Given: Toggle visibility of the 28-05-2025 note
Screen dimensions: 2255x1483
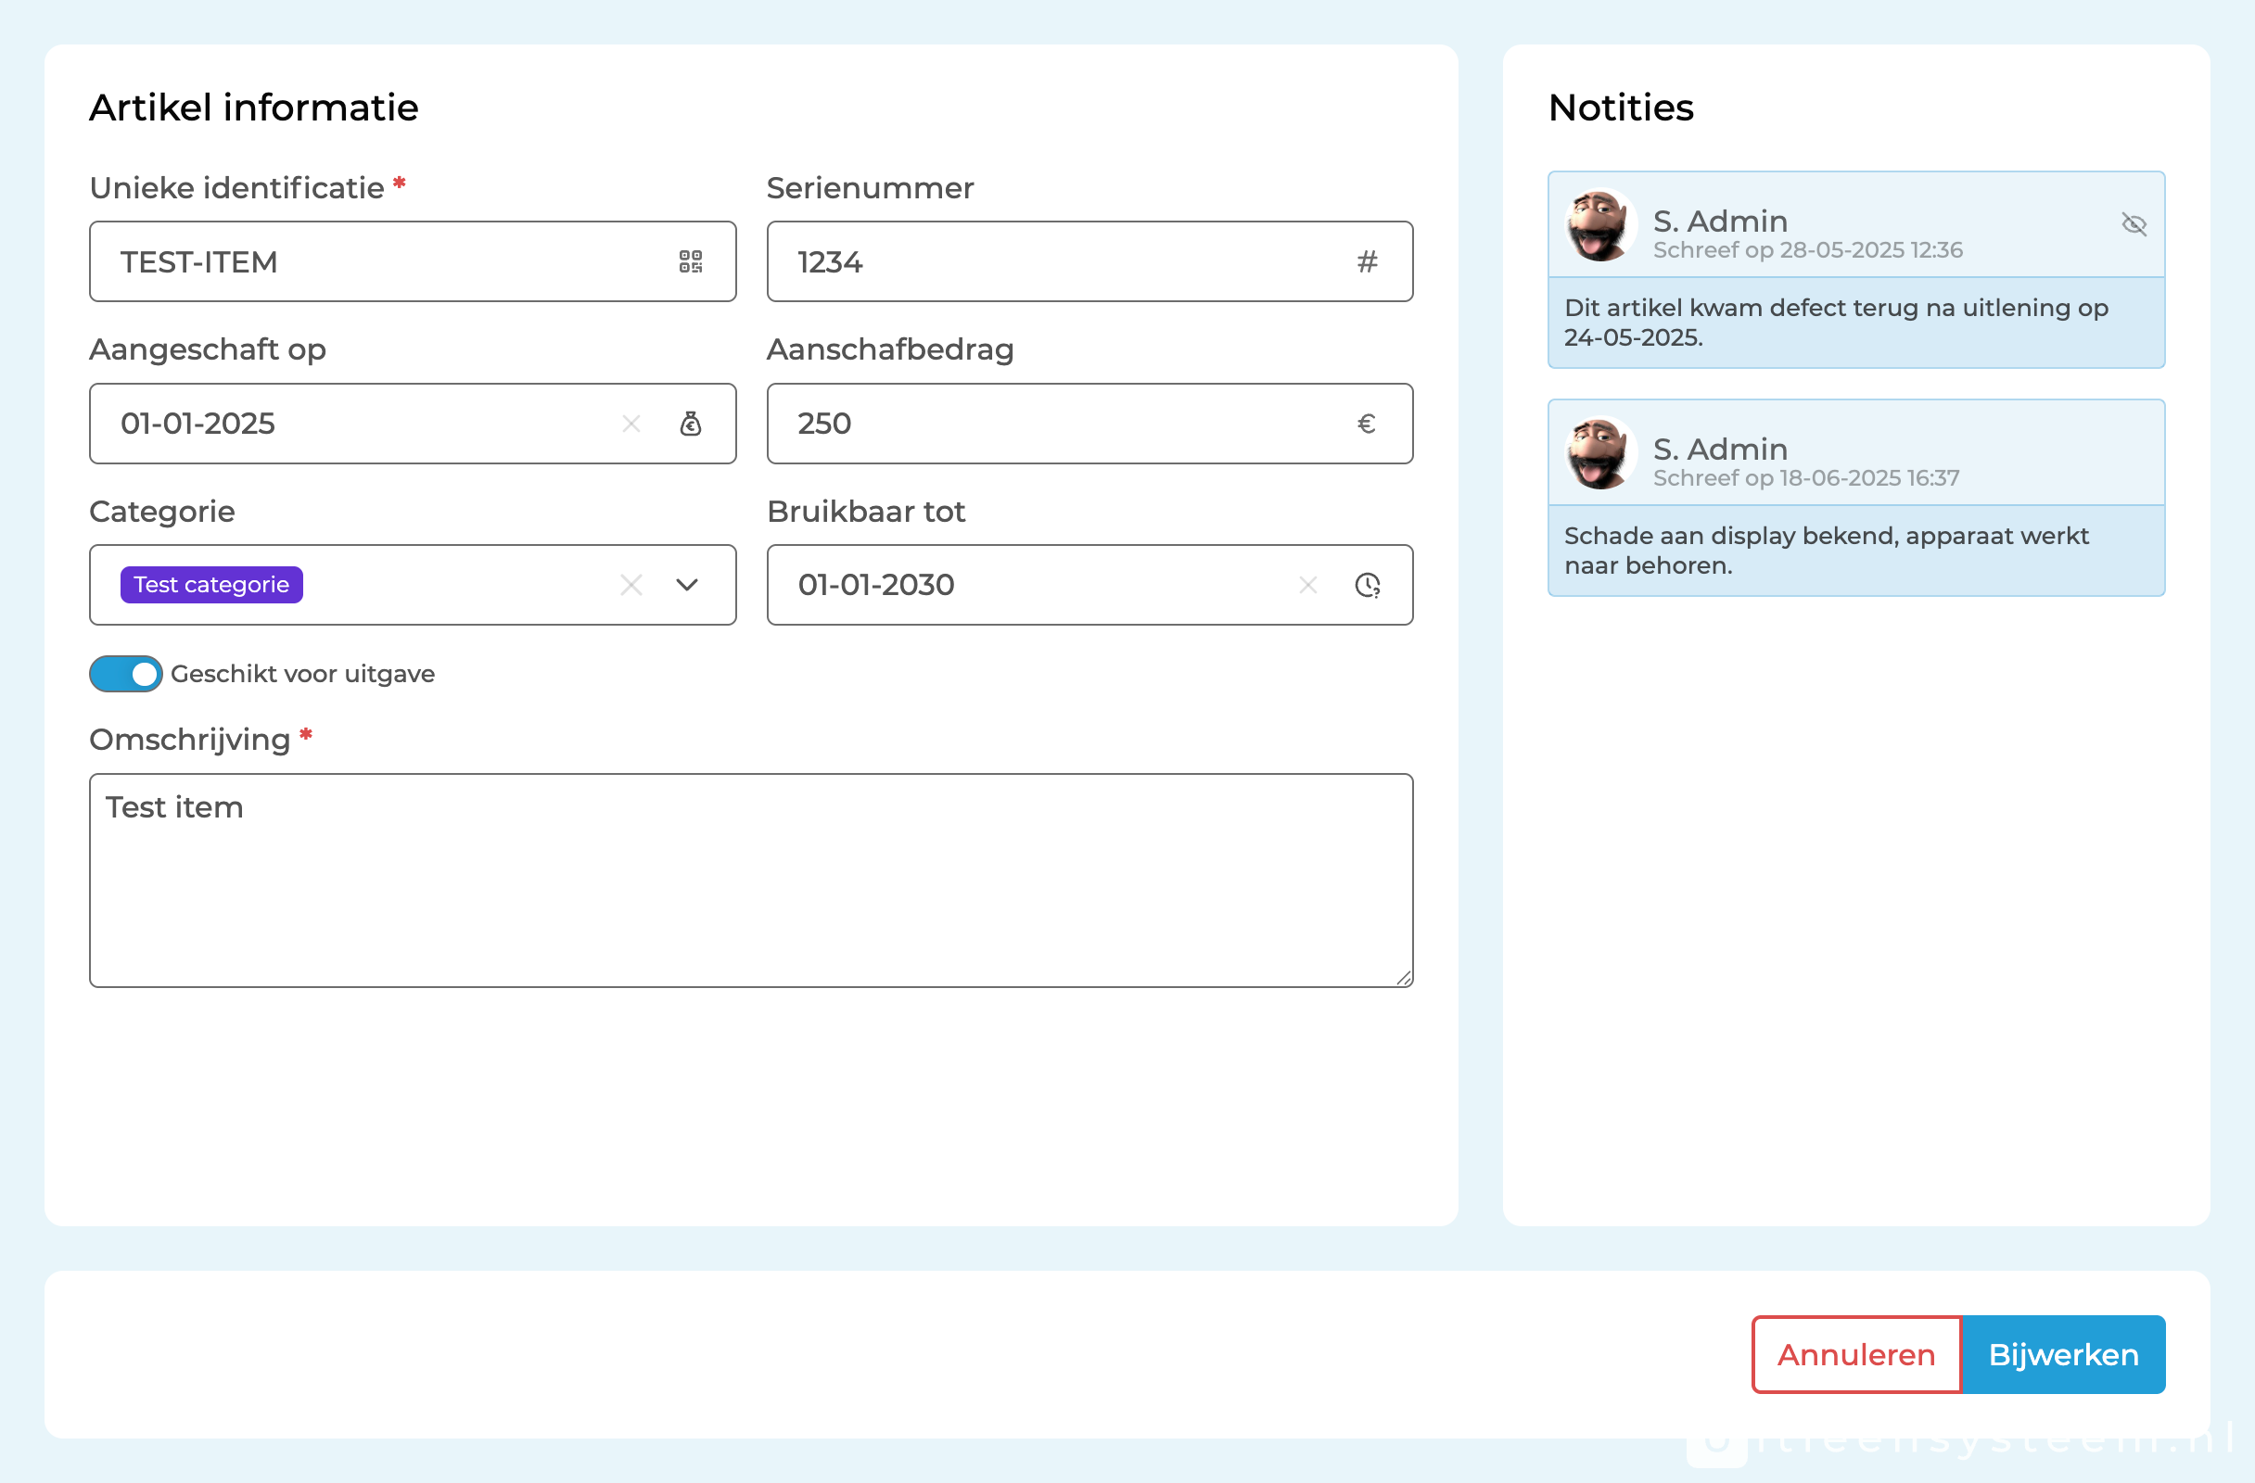Looking at the screenshot, I should coord(2134,224).
